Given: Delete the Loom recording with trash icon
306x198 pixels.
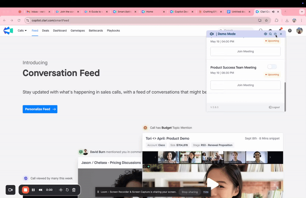Looking at the screenshot, I should click(74, 190).
